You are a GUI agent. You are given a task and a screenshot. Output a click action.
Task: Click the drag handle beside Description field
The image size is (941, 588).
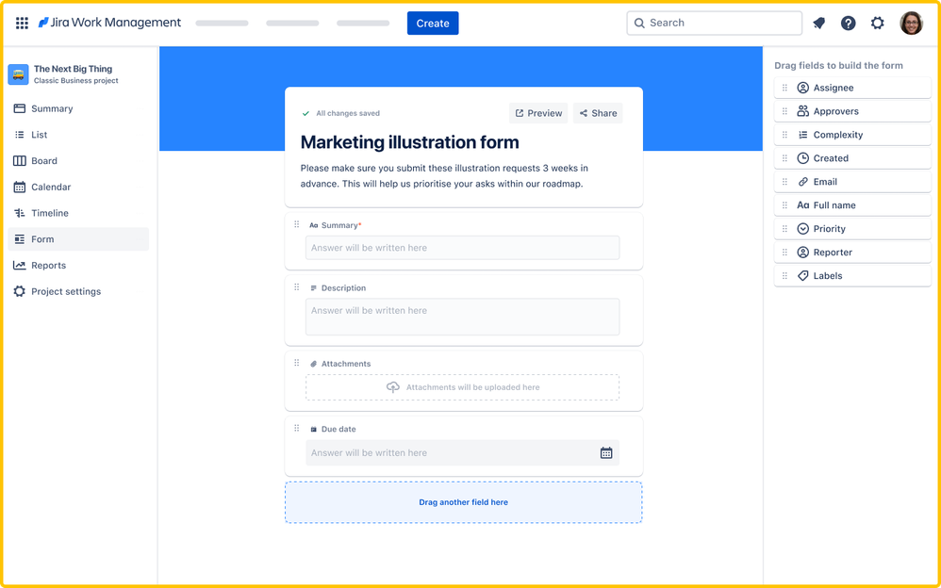296,287
